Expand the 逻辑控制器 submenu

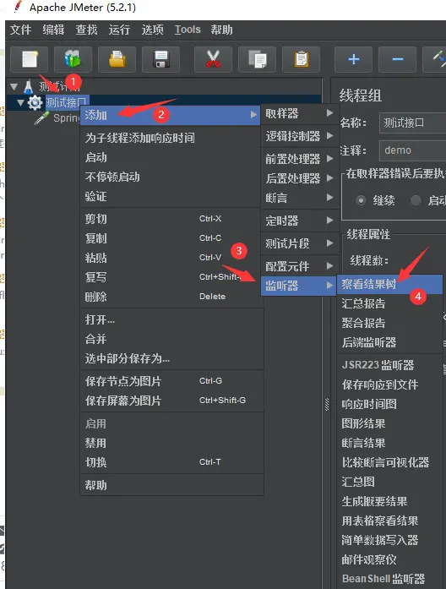[298, 136]
